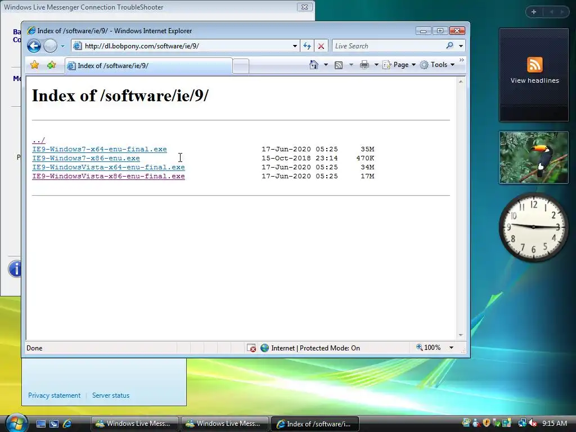
Task: Download IE9-WindowsVista-x64-enu-final.exe
Action: 109,167
